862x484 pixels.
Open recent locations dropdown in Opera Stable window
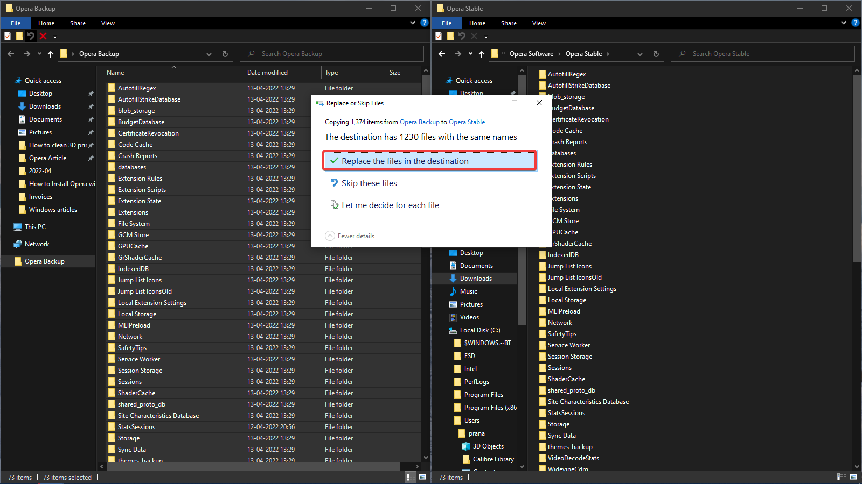(x=470, y=54)
